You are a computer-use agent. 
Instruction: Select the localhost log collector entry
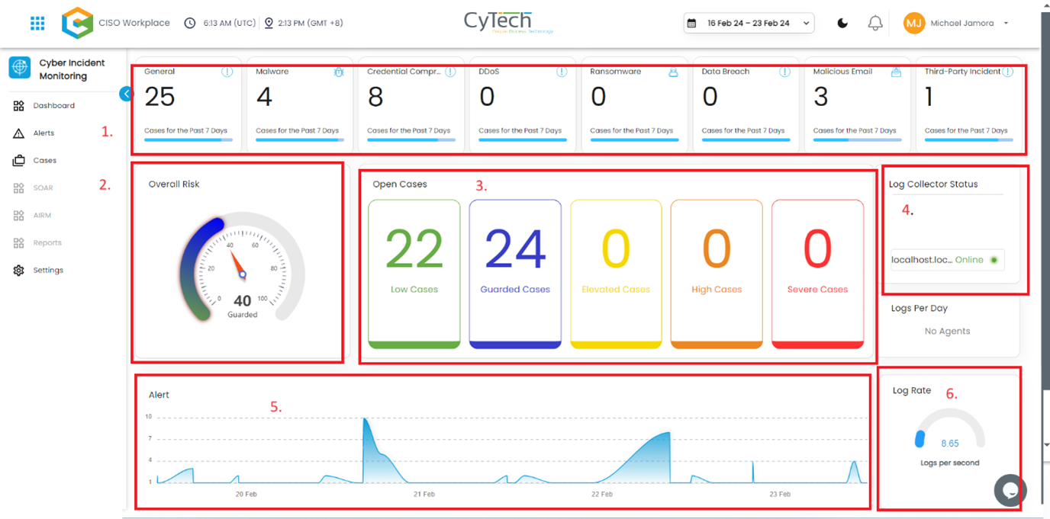947,260
